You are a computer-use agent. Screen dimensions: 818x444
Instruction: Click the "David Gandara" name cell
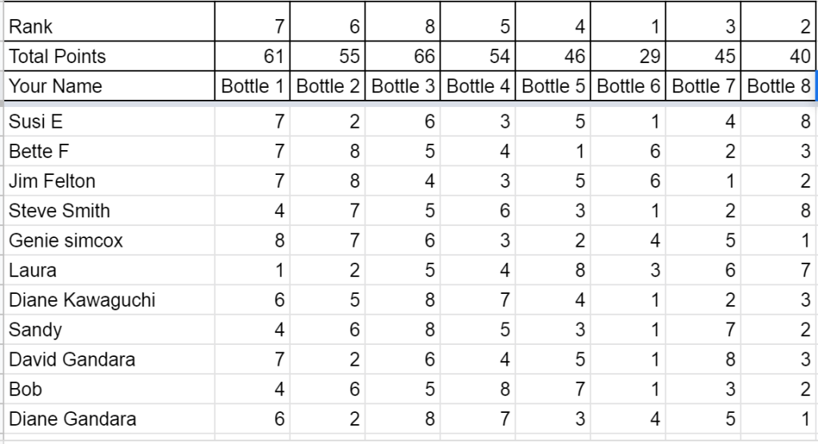pyautogui.click(x=108, y=359)
